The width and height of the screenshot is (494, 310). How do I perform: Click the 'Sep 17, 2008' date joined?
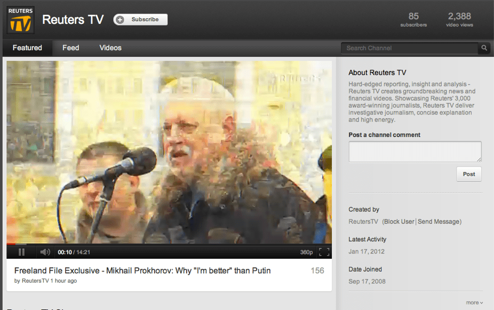click(367, 281)
